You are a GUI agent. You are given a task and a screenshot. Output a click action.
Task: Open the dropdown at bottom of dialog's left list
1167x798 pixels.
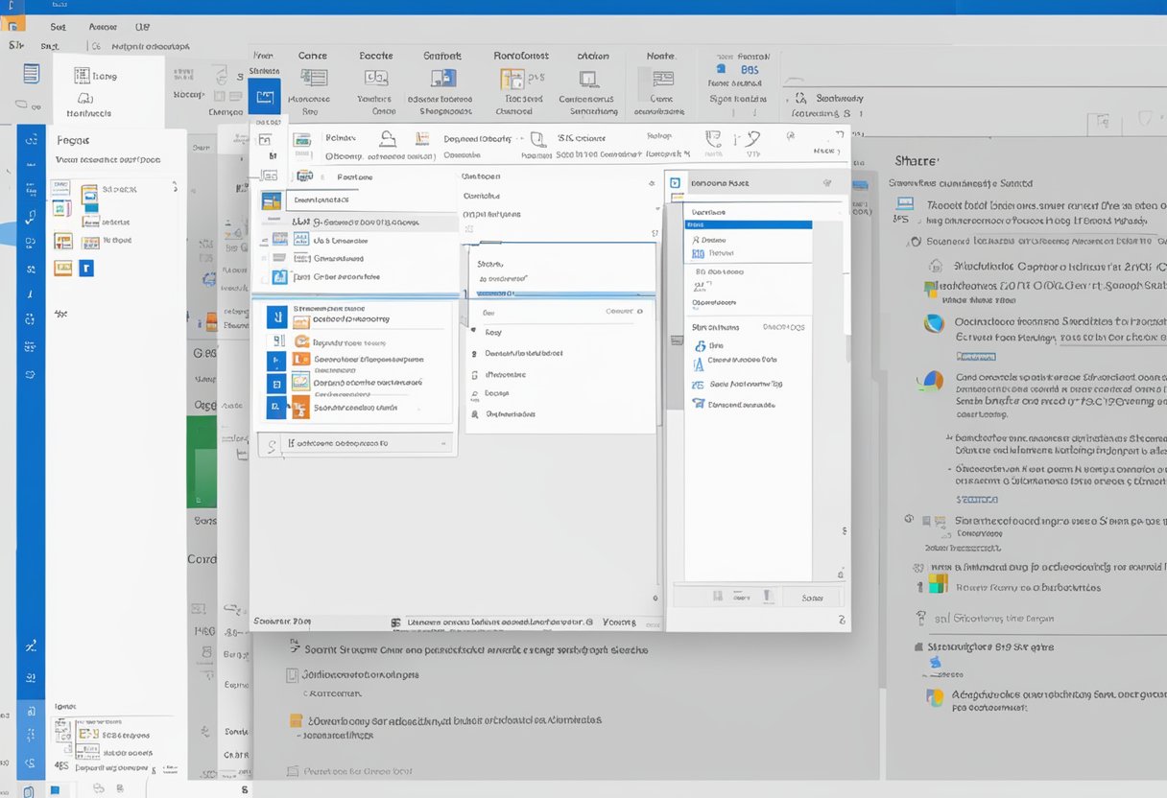[x=442, y=444]
